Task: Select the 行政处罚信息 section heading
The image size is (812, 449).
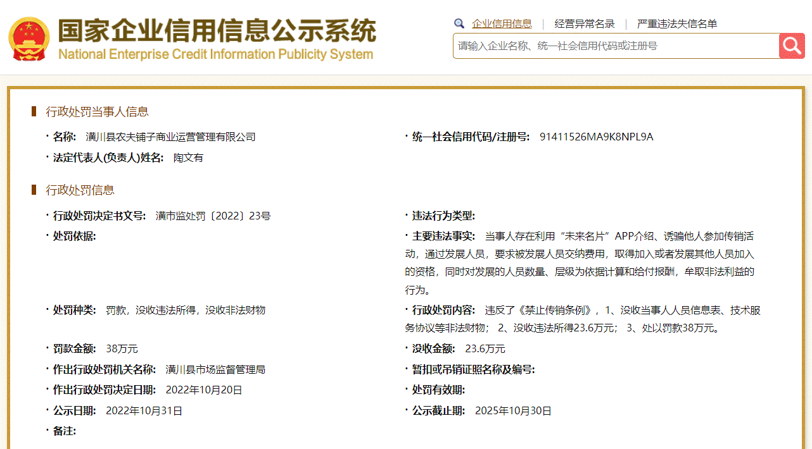Action: click(80, 190)
